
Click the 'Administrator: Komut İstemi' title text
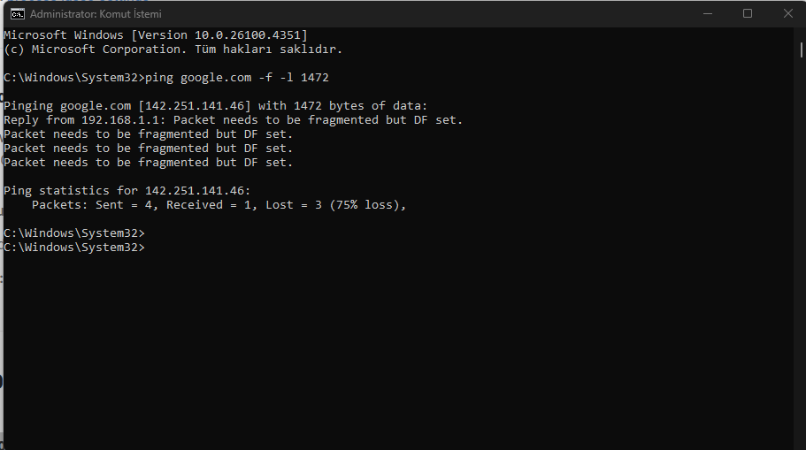pos(96,14)
